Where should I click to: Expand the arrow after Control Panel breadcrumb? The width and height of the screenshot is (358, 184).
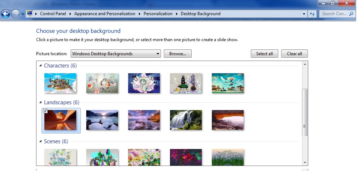[70, 14]
